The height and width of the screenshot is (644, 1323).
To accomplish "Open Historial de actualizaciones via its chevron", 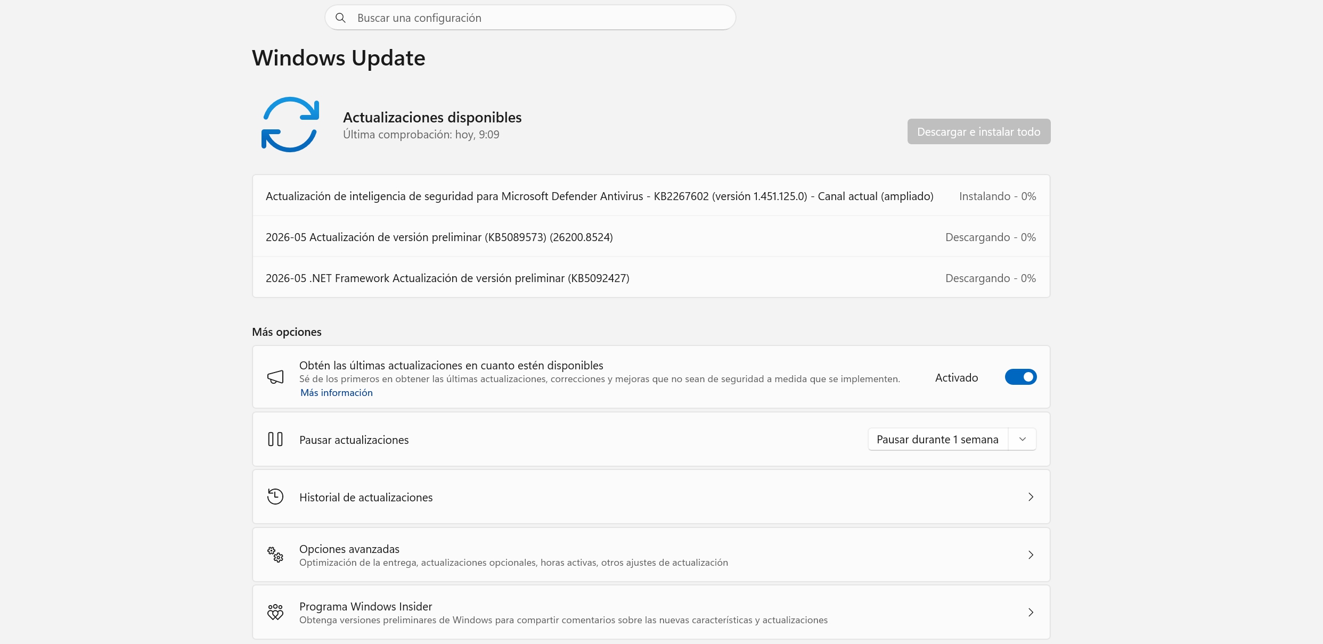I will [1031, 497].
